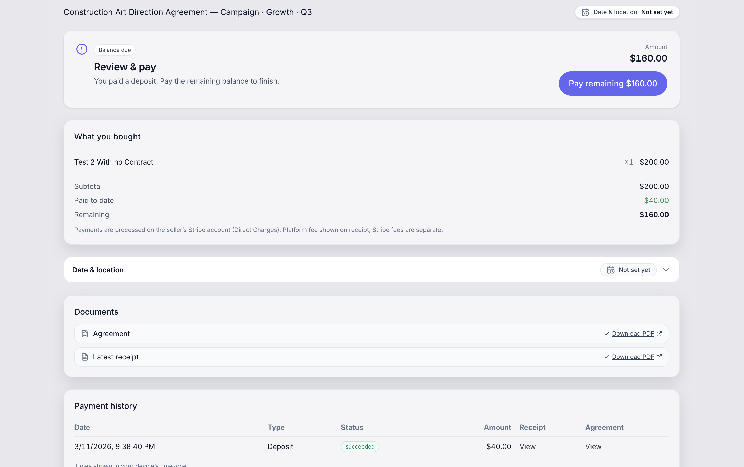Click the balance due alert icon
Screen dimensions: 744x467
[x=82, y=49]
